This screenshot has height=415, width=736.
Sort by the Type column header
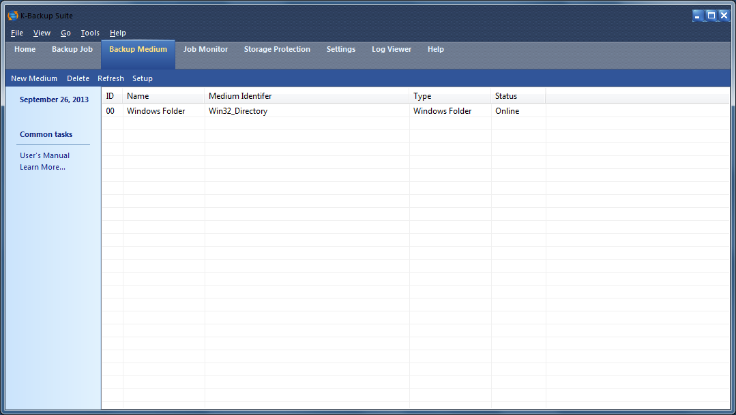(450, 95)
